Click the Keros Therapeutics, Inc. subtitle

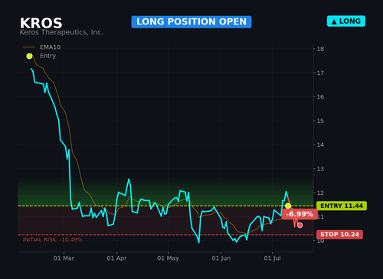tap(61, 32)
